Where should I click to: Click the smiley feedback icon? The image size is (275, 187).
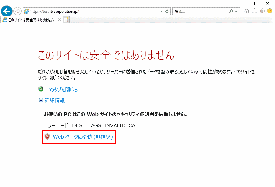270,11
